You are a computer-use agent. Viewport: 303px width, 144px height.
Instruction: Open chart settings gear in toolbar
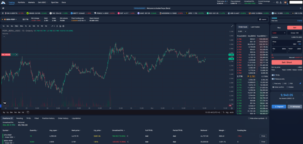[63, 26]
